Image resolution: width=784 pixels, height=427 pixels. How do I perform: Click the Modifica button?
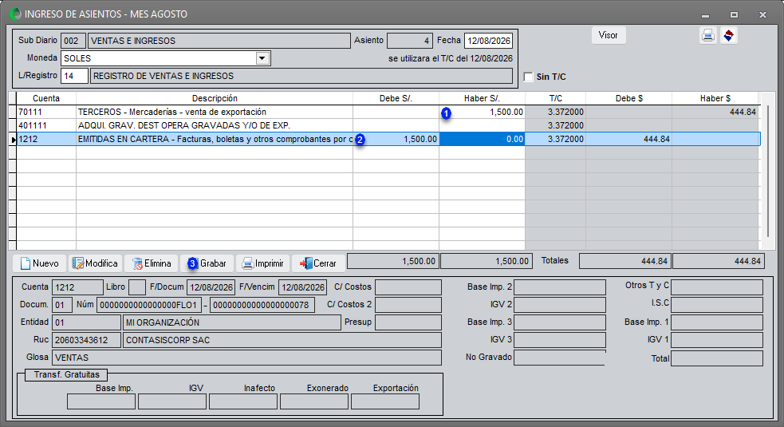pos(95,263)
